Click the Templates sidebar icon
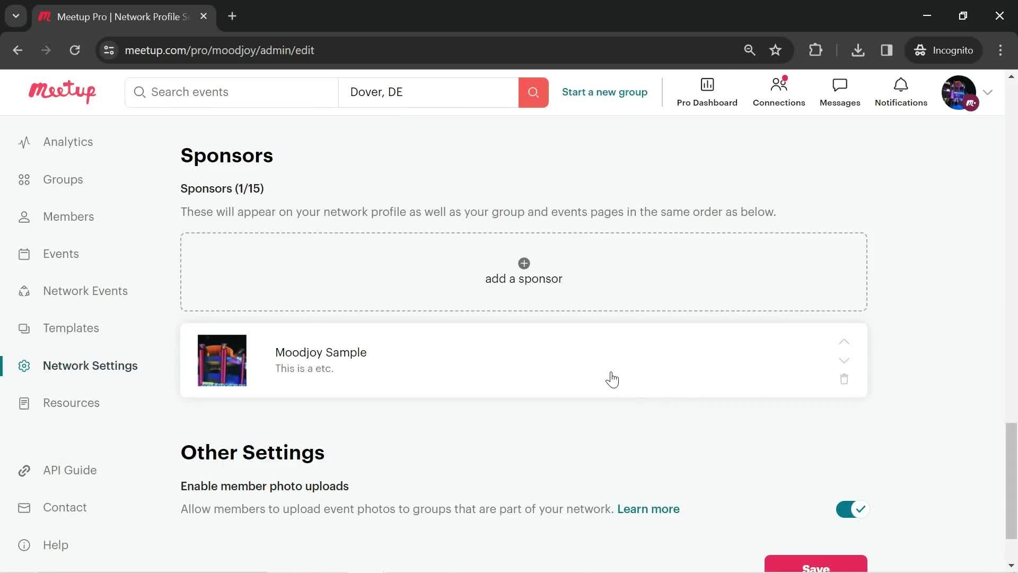The width and height of the screenshot is (1018, 573). point(24,328)
